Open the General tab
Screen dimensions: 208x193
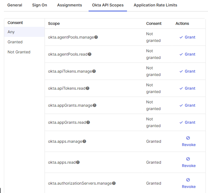coord(15,5)
